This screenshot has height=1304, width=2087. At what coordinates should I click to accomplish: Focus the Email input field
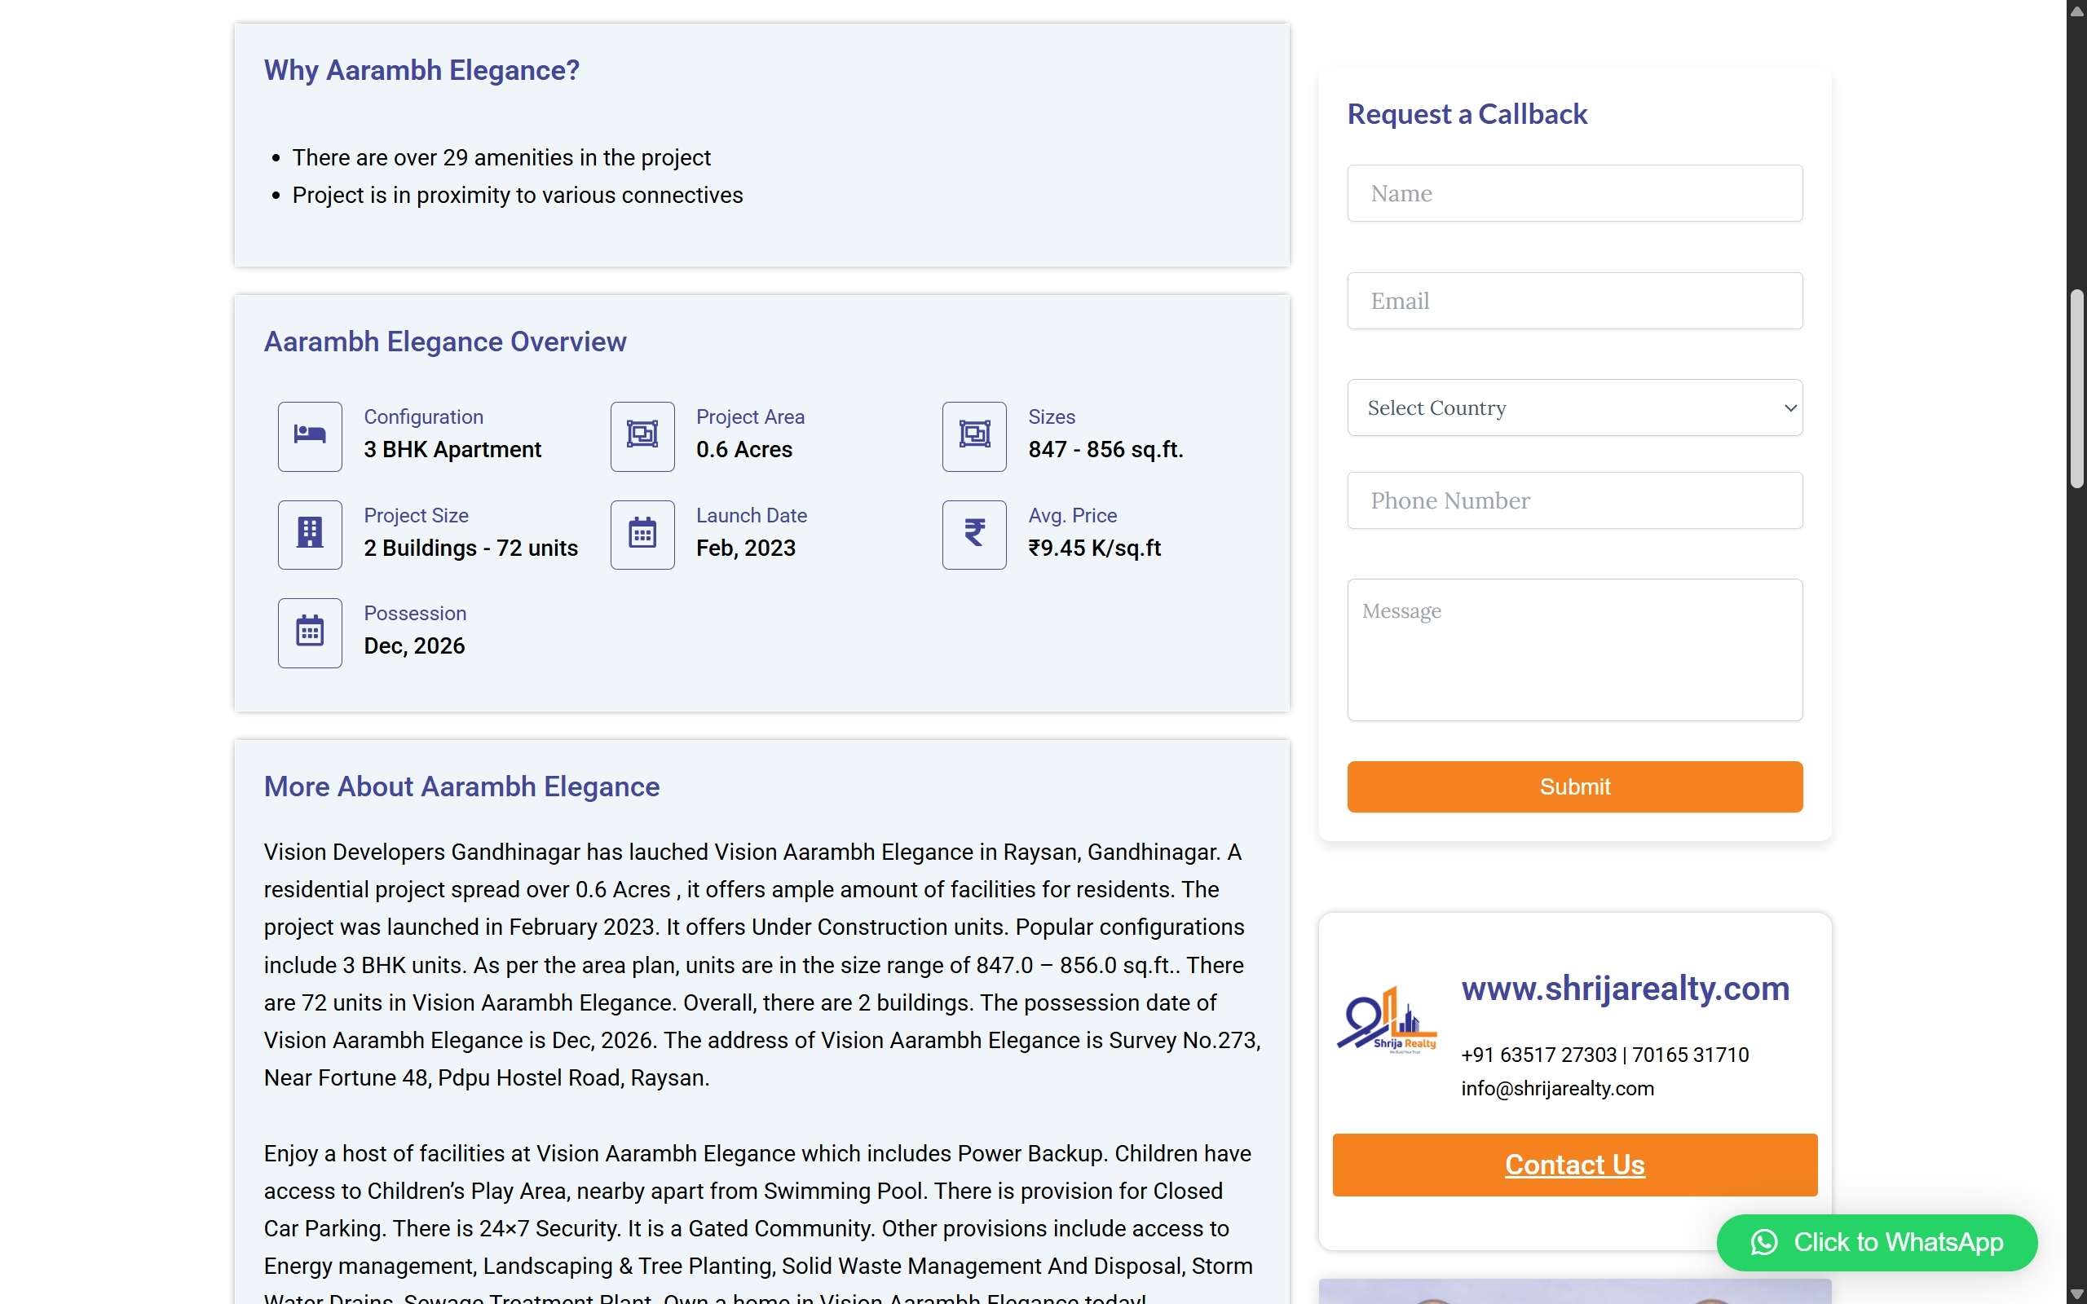[1573, 300]
